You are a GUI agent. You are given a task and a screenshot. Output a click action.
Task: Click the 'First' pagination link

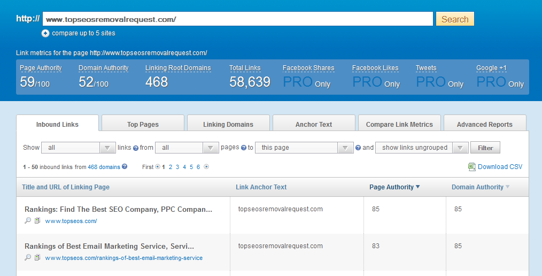(x=148, y=167)
